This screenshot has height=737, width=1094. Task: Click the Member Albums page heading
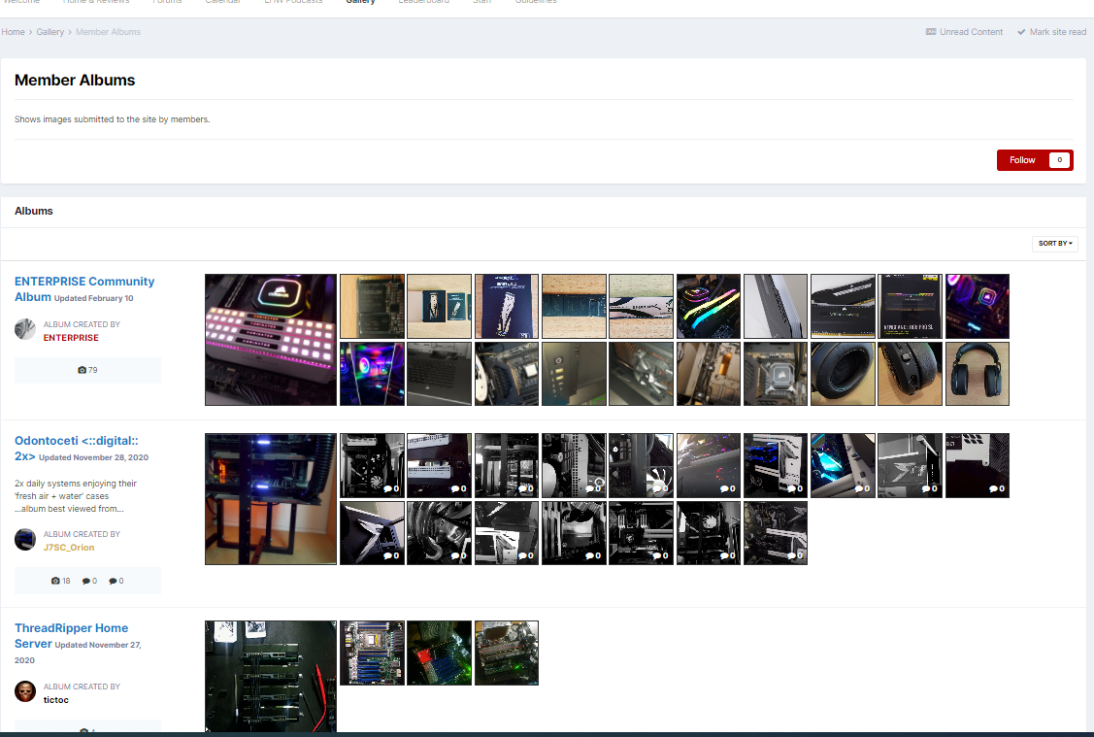click(75, 81)
